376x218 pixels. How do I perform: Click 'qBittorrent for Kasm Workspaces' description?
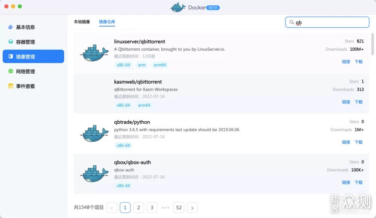pos(146,89)
